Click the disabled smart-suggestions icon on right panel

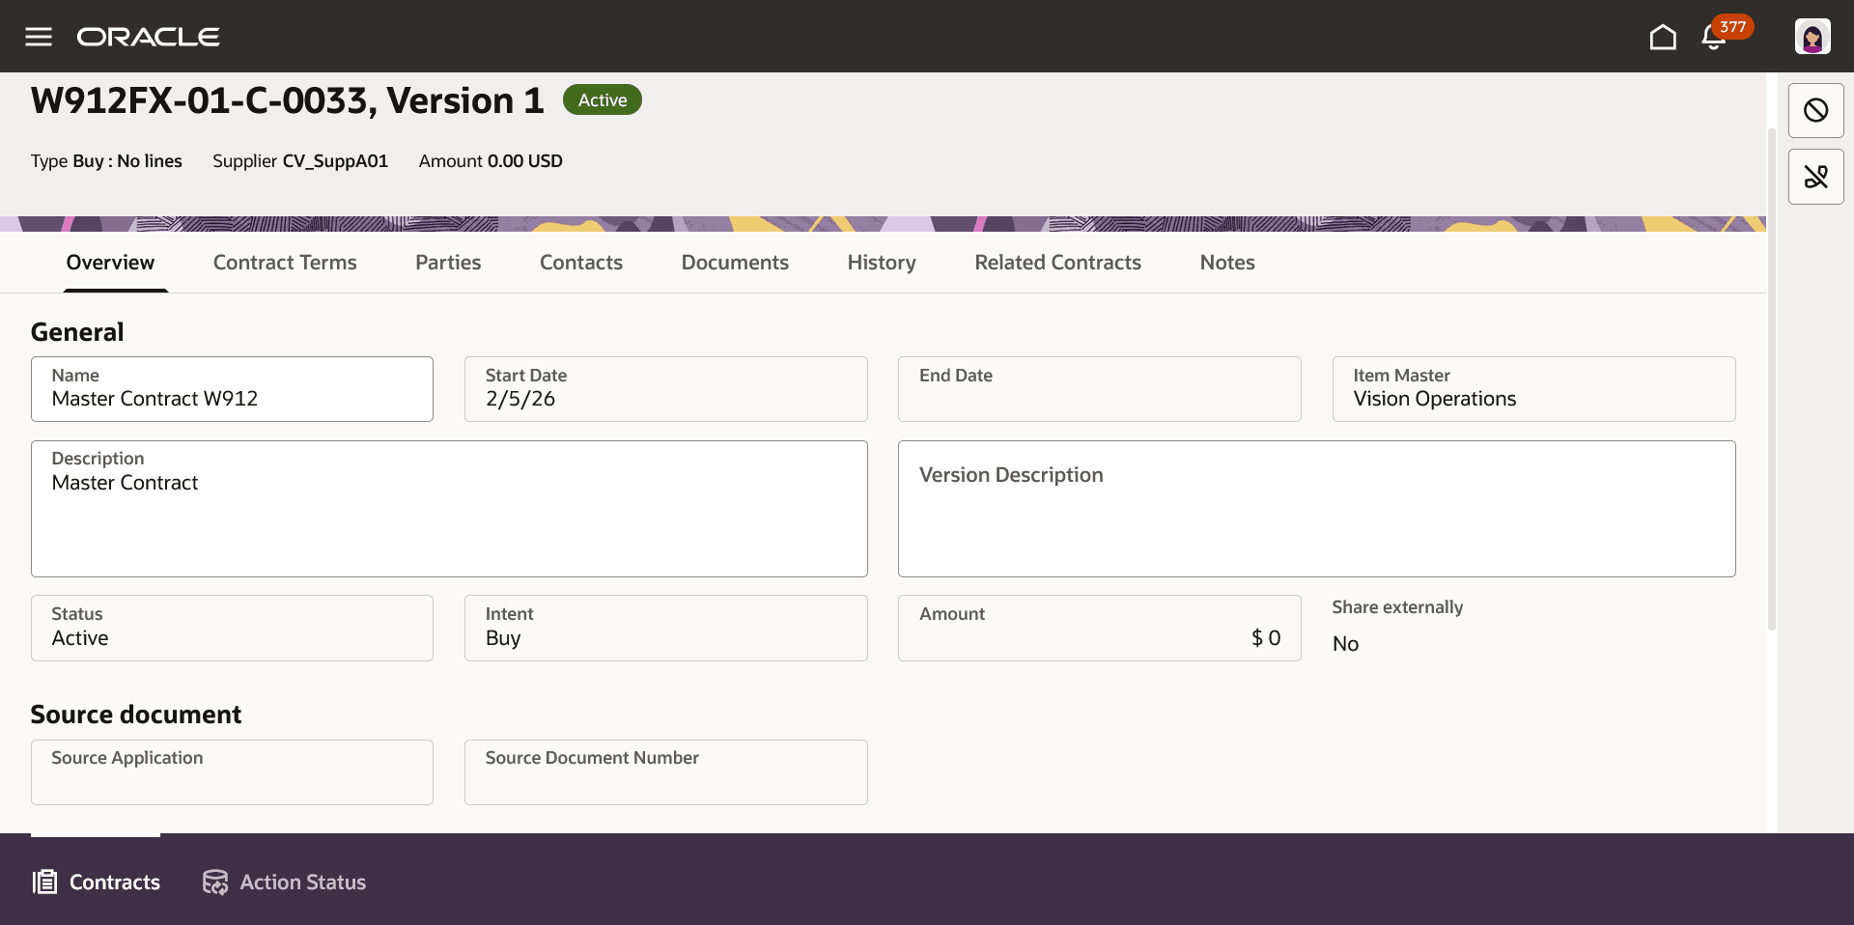click(1815, 177)
